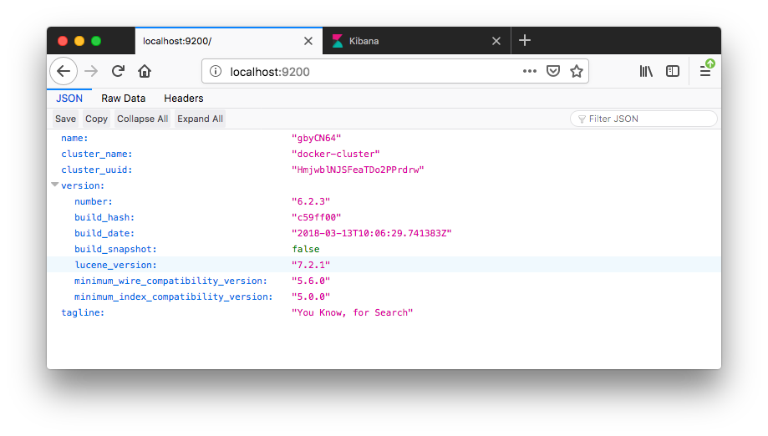Open the Firefox hamburger menu
768x436 pixels.
click(705, 72)
